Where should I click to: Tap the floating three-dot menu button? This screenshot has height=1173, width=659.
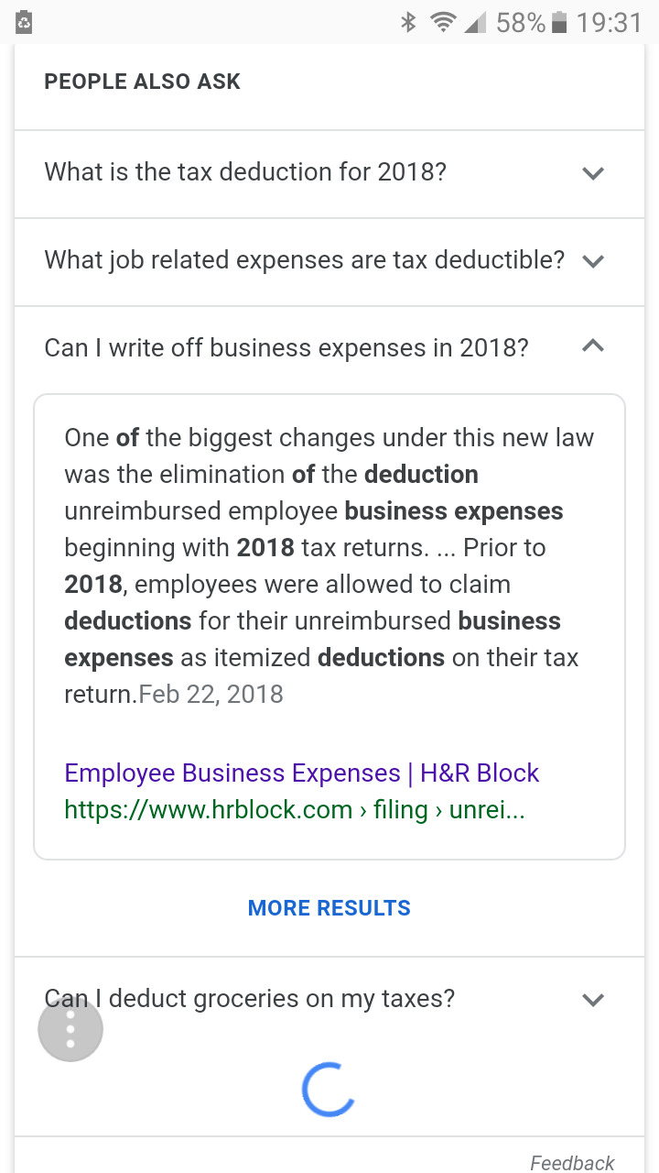click(x=70, y=1029)
